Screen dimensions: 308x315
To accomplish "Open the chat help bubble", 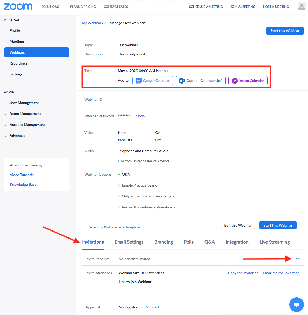I will (x=296, y=304).
